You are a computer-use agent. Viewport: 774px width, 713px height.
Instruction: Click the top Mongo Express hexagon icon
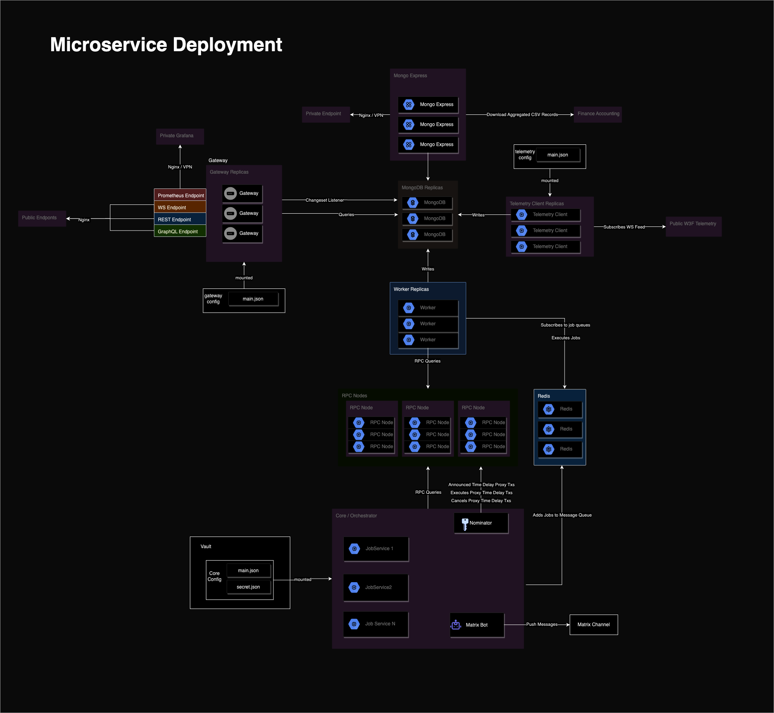click(409, 104)
